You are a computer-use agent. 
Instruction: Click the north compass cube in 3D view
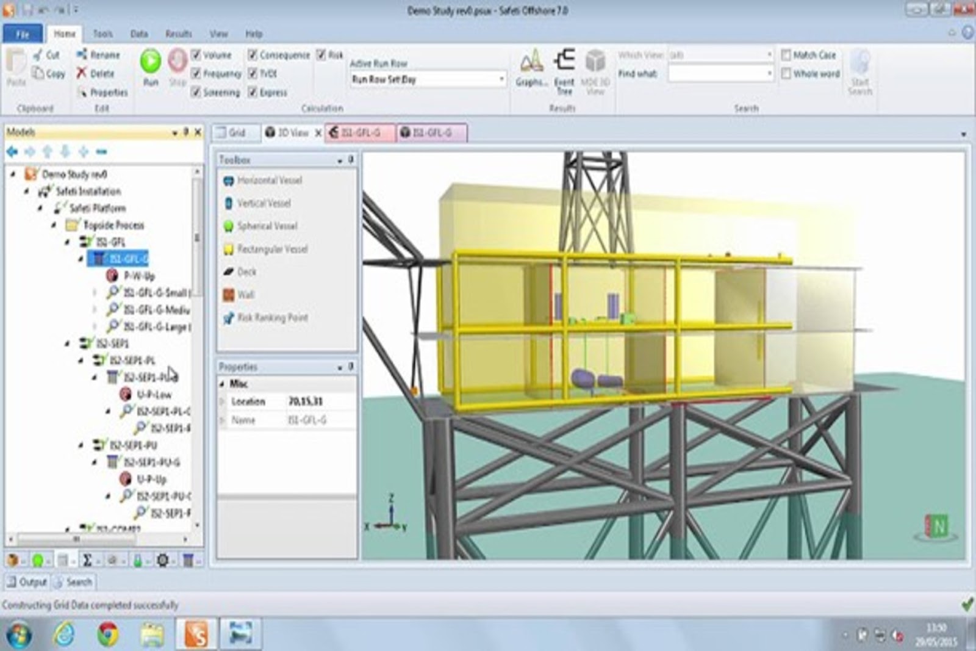pos(937,526)
